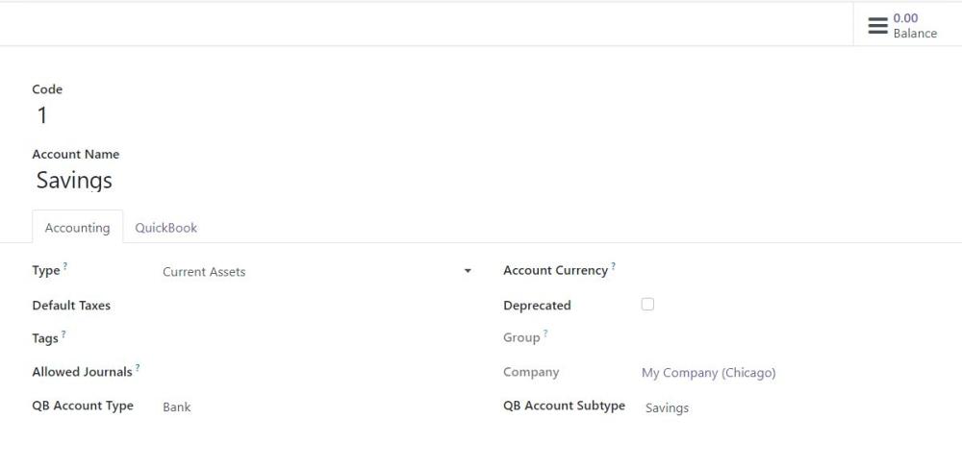
Task: Toggle the Deprecated checkbox
Action: tap(647, 304)
